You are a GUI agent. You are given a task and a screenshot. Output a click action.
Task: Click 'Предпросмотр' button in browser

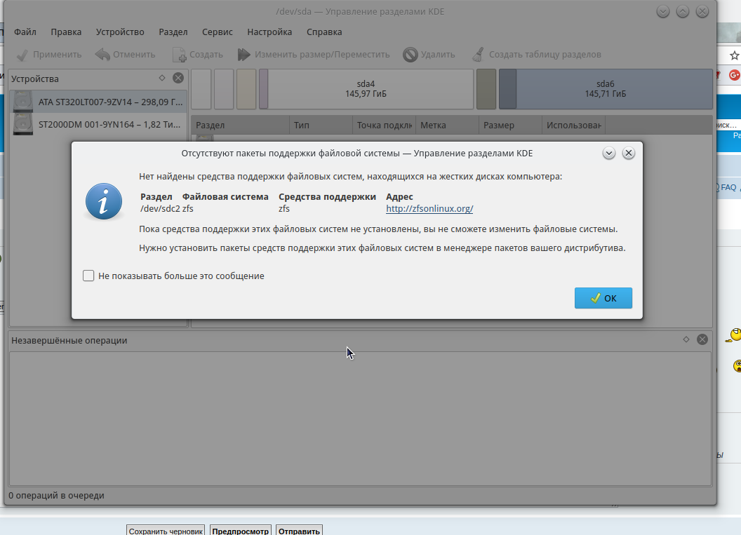(x=241, y=531)
